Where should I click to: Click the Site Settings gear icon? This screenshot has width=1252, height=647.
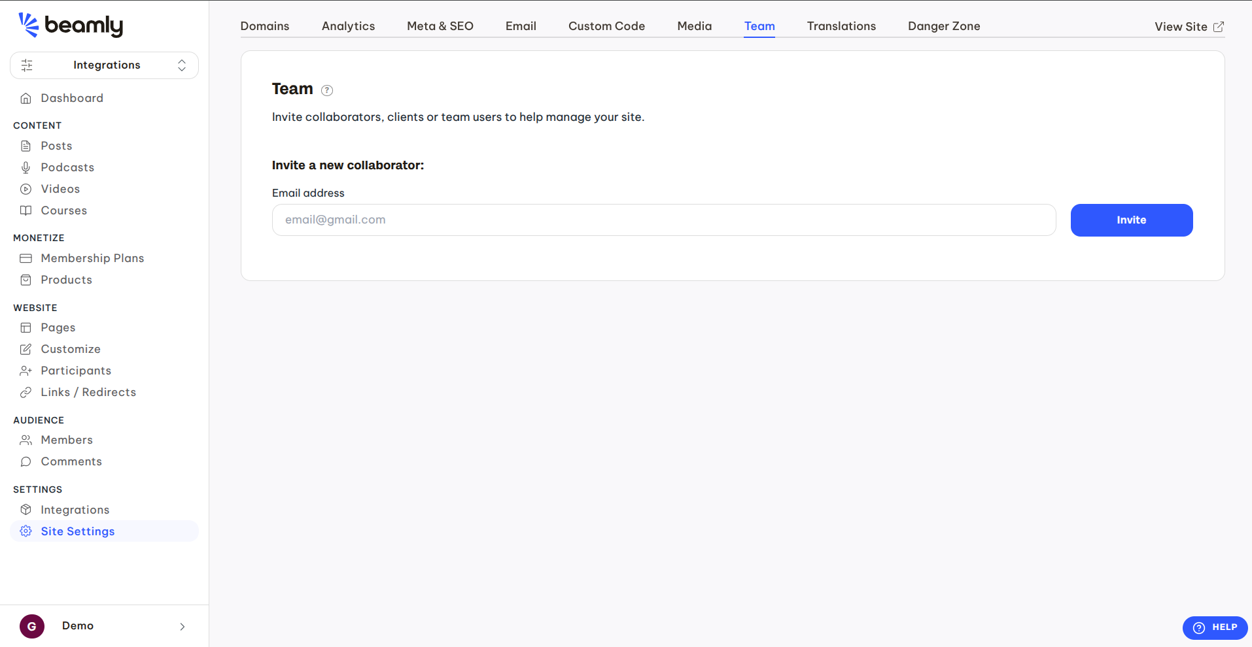point(26,531)
